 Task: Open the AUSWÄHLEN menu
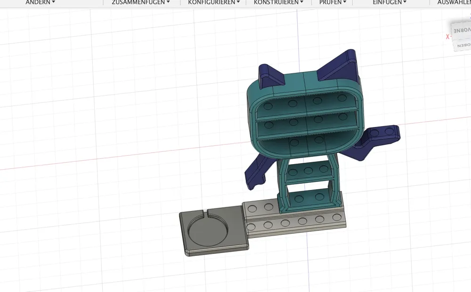click(454, 2)
